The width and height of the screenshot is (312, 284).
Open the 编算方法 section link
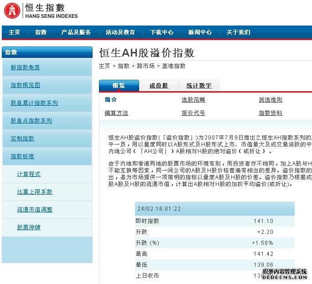tap(116, 113)
